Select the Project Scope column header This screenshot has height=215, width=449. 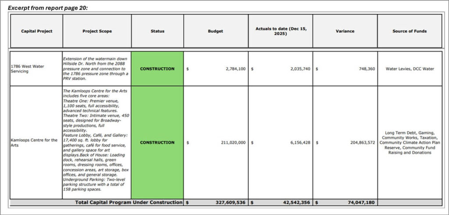pos(97,31)
